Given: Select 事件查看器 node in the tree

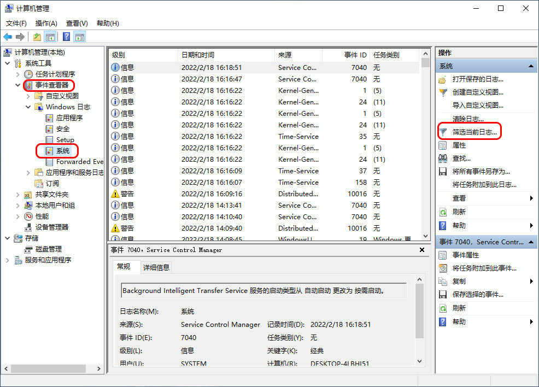Looking at the screenshot, I should coord(52,85).
